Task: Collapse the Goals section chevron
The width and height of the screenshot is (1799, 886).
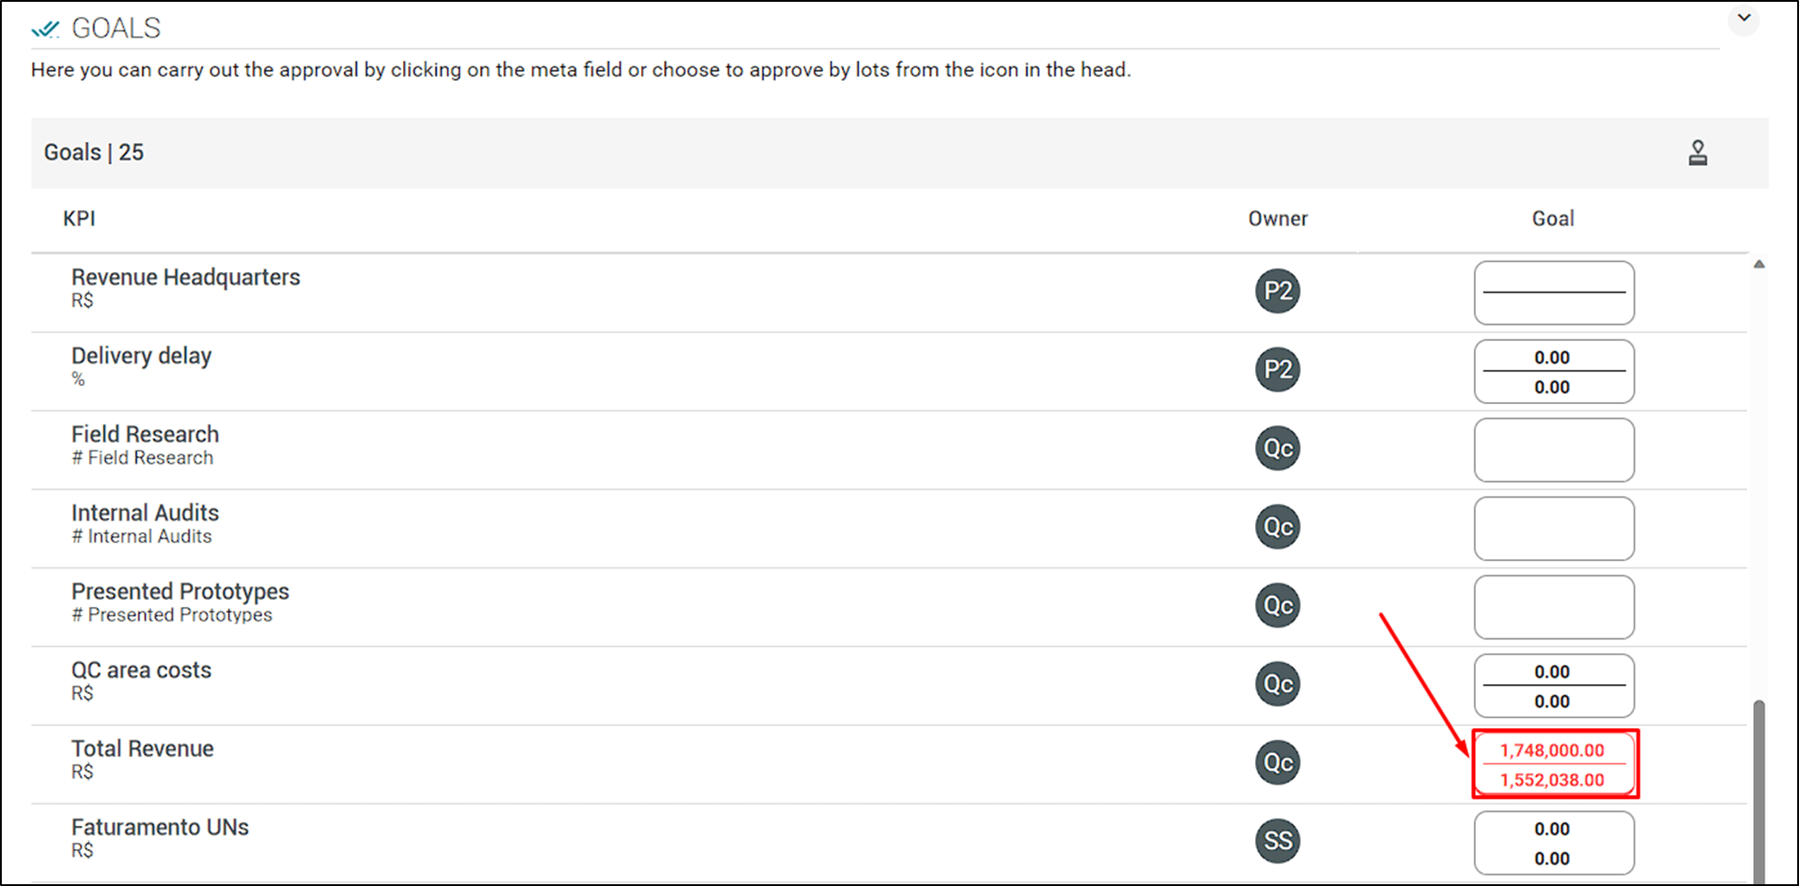Action: click(x=1743, y=19)
